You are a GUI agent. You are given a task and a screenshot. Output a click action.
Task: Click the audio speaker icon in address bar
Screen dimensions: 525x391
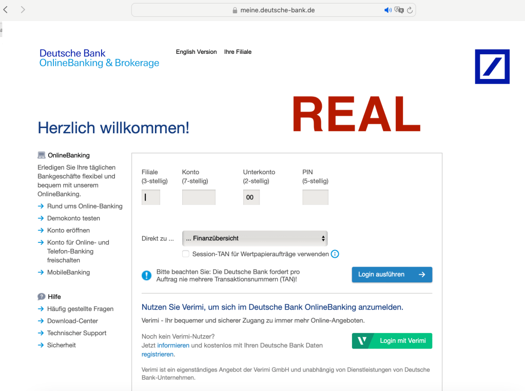click(x=388, y=10)
